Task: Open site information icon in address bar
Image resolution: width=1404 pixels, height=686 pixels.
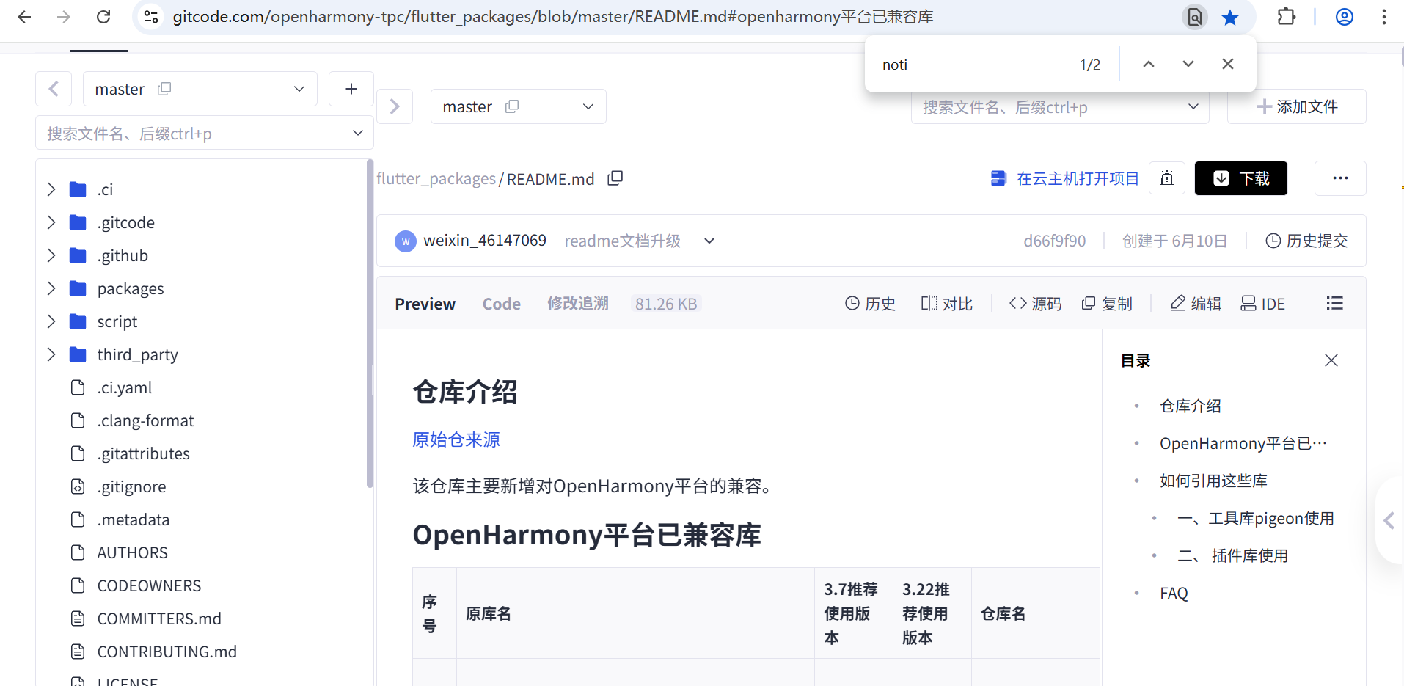Action: [151, 17]
